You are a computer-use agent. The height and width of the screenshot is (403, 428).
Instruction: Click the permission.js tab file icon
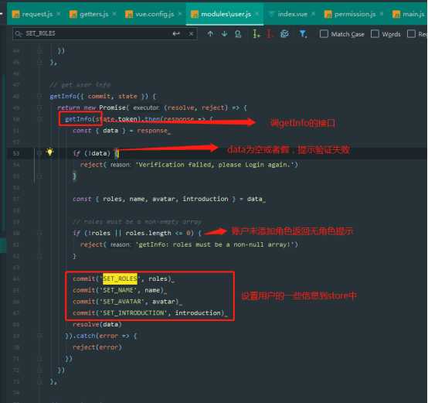(x=328, y=14)
